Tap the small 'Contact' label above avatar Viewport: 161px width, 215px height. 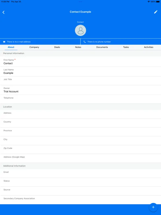click(80, 22)
